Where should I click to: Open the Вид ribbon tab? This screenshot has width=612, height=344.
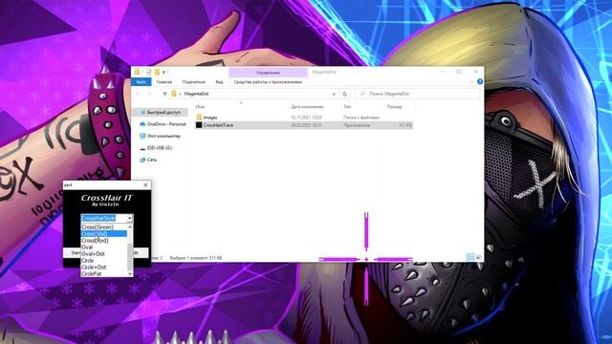(219, 82)
